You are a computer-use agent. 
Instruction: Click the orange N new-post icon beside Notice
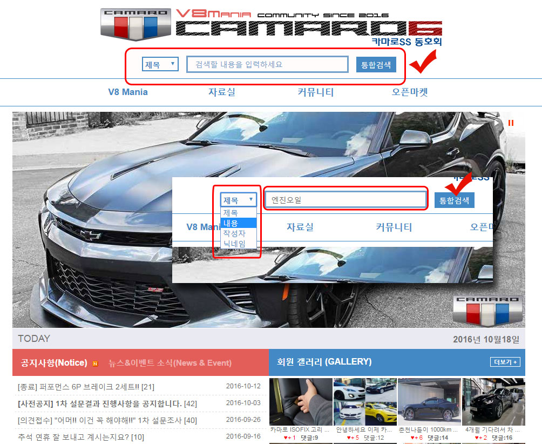(x=95, y=364)
